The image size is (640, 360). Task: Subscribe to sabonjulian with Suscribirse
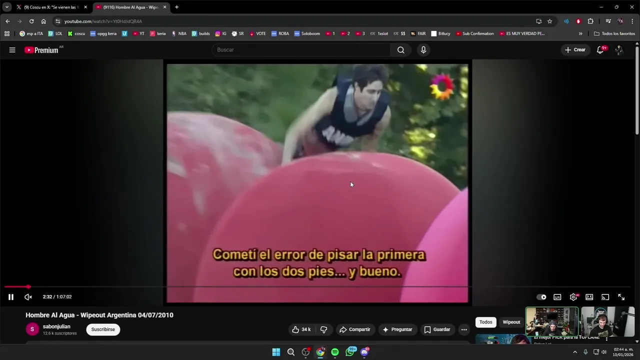pyautogui.click(x=103, y=329)
